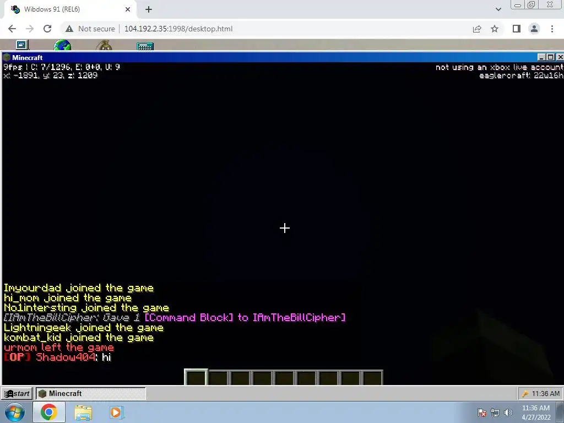Click the emulated taskbar clock 11:36 AM
Viewport: 564px width, 423px height.
546,394
